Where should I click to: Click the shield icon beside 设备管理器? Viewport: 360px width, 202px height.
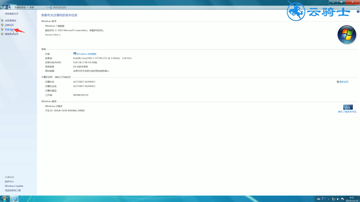pyautogui.click(x=2, y=20)
